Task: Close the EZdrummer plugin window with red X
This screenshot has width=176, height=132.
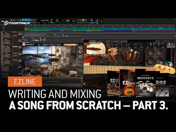Action: click(x=82, y=39)
